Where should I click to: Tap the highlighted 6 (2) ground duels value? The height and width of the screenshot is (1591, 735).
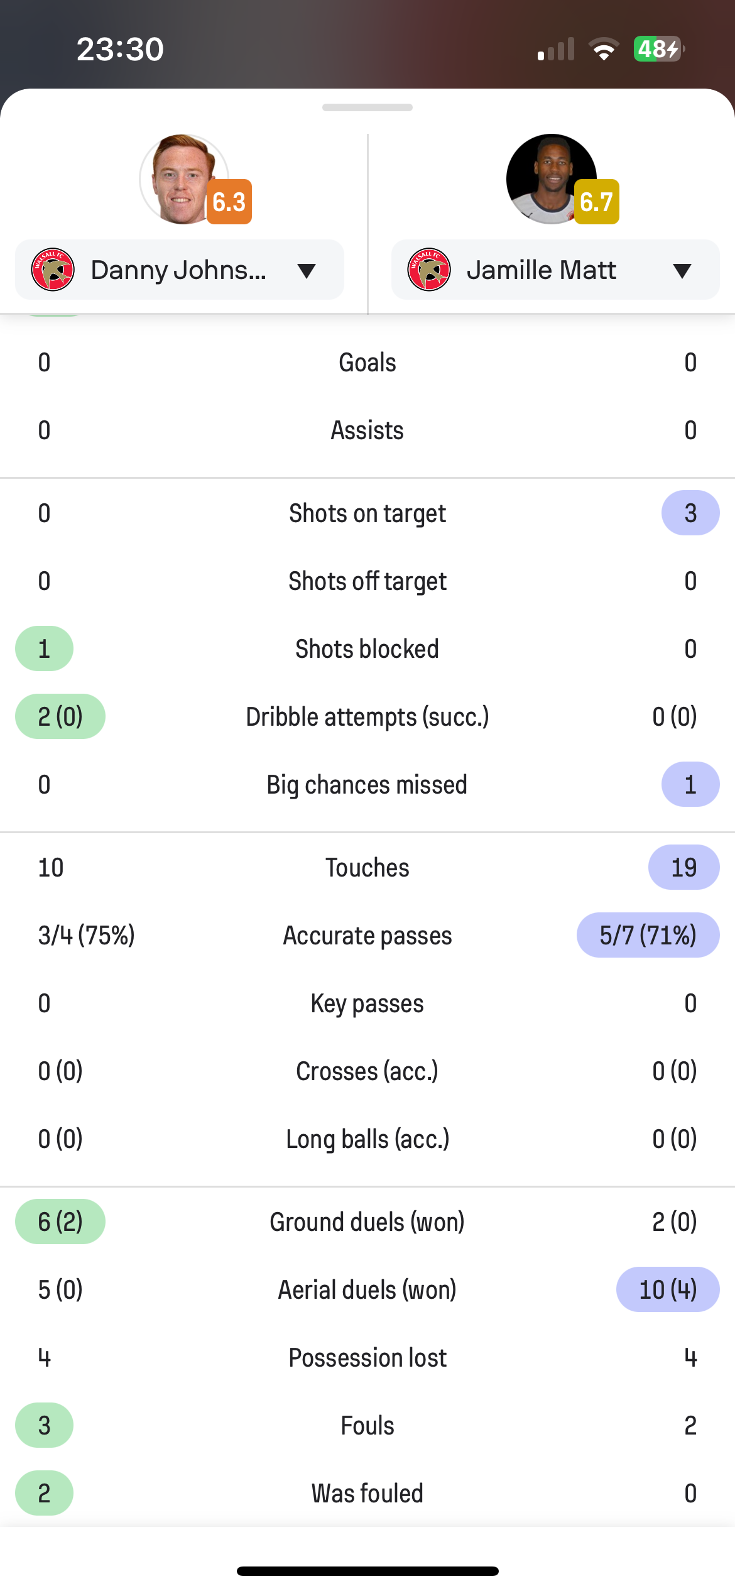[x=60, y=1222]
